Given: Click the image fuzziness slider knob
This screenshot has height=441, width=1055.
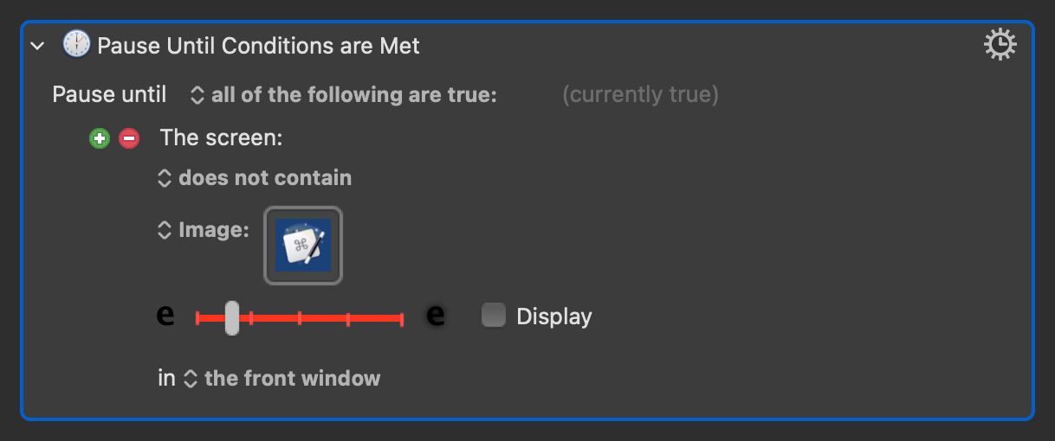Looking at the screenshot, I should (x=231, y=318).
